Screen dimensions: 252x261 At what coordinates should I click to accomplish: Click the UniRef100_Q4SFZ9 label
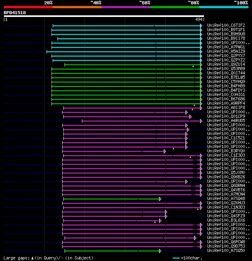[226, 216]
